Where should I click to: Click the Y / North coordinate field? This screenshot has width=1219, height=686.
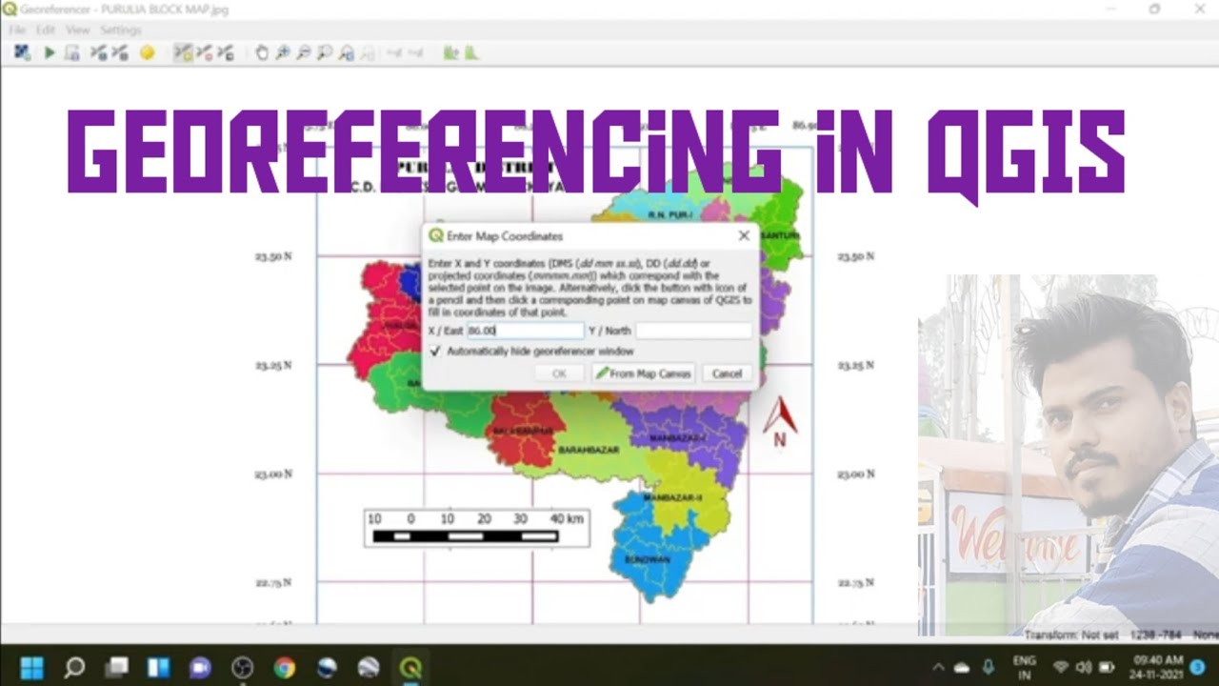(x=693, y=331)
